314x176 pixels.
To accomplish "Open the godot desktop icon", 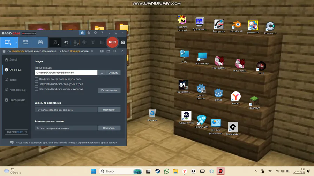I will [x=218, y=95].
